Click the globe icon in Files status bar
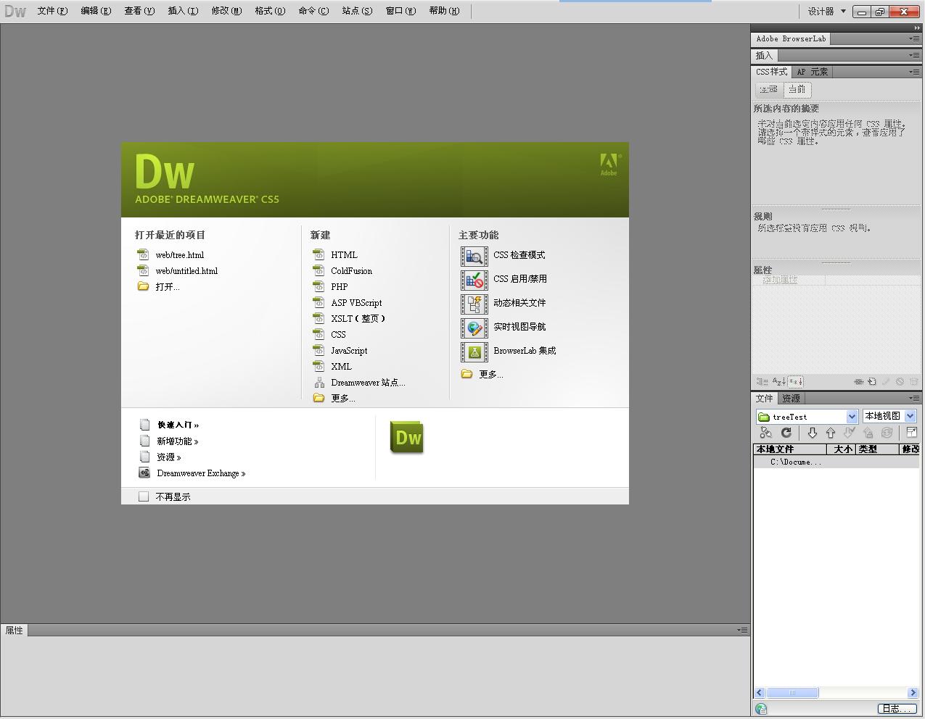This screenshot has height=719, width=925. (761, 709)
